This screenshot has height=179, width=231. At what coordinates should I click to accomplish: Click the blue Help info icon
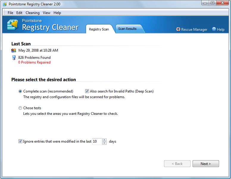214,29
